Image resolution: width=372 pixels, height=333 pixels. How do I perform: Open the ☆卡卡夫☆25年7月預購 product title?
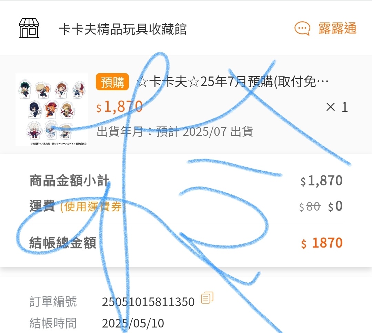point(232,82)
